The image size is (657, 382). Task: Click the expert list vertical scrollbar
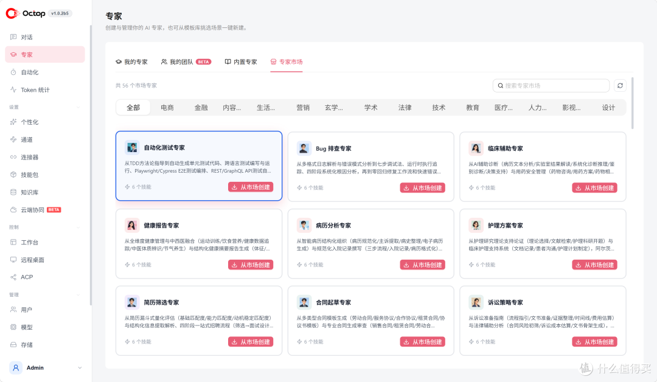coord(632,103)
